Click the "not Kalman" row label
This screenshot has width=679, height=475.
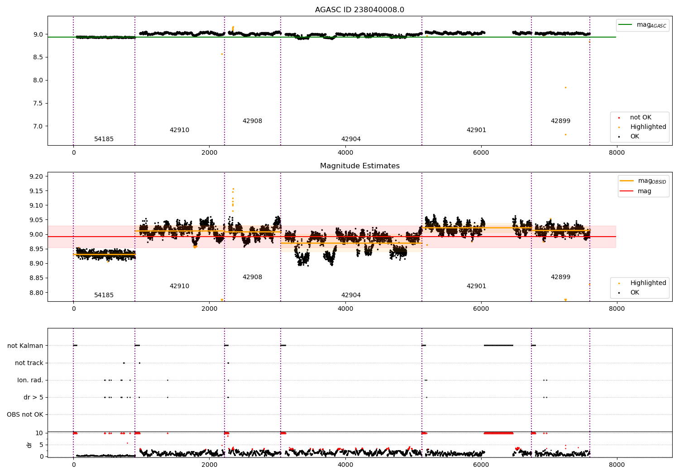(x=25, y=346)
